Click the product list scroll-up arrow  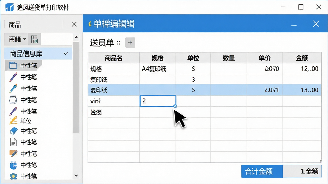pos(76,37)
